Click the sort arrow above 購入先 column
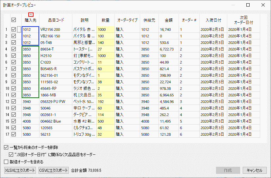 pyautogui.click(x=31, y=14)
